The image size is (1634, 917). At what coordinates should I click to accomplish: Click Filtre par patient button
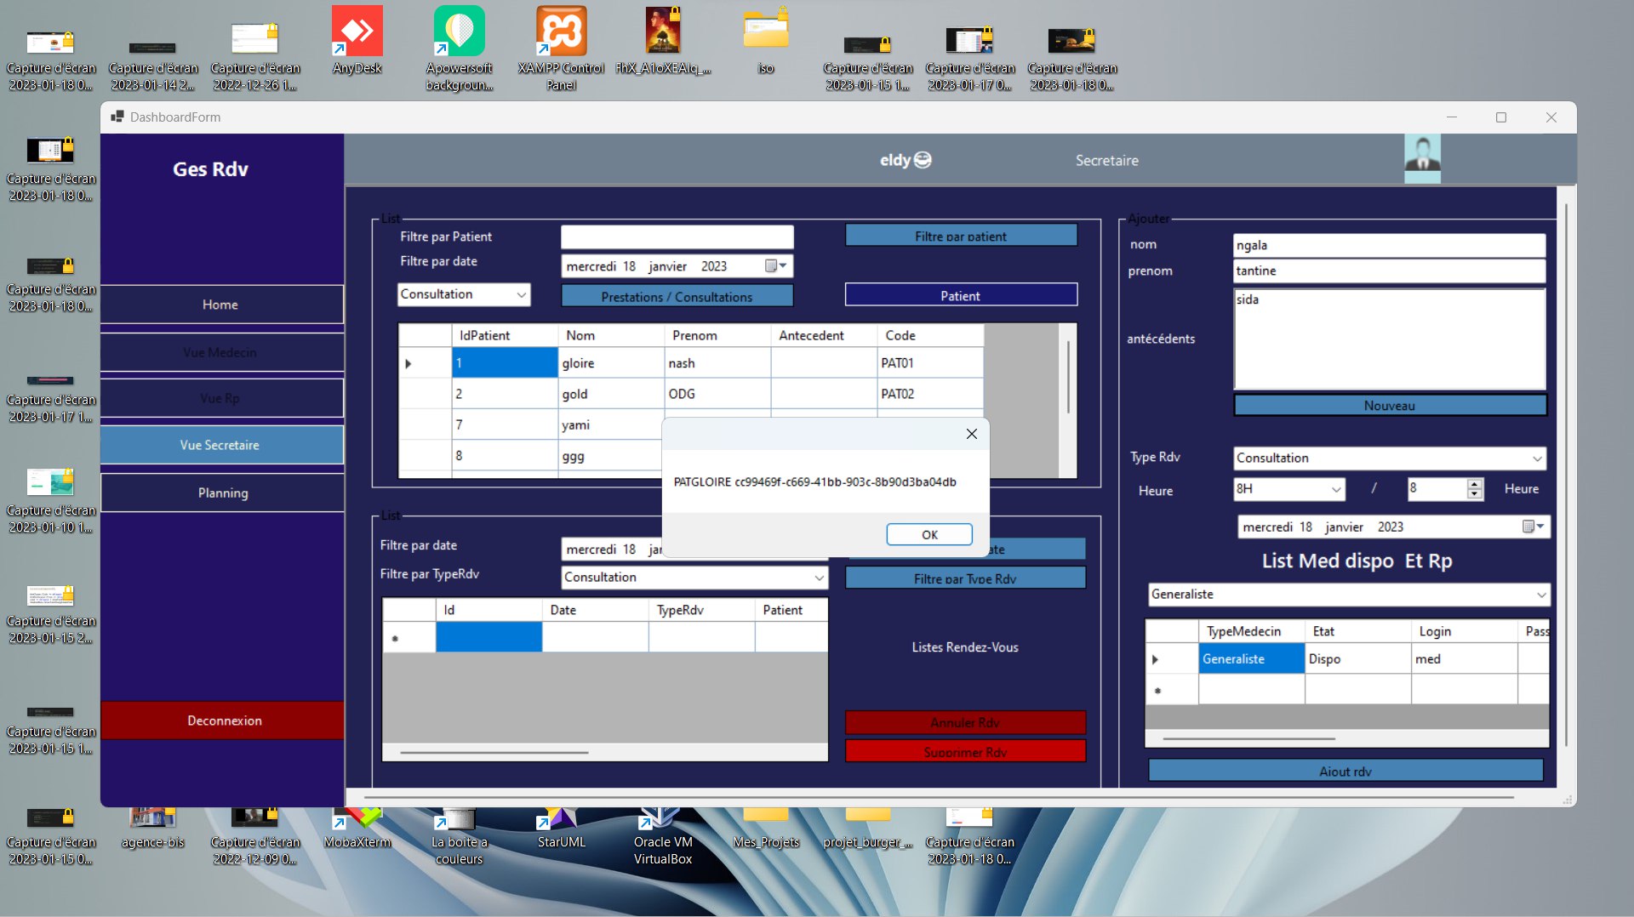[x=961, y=236]
